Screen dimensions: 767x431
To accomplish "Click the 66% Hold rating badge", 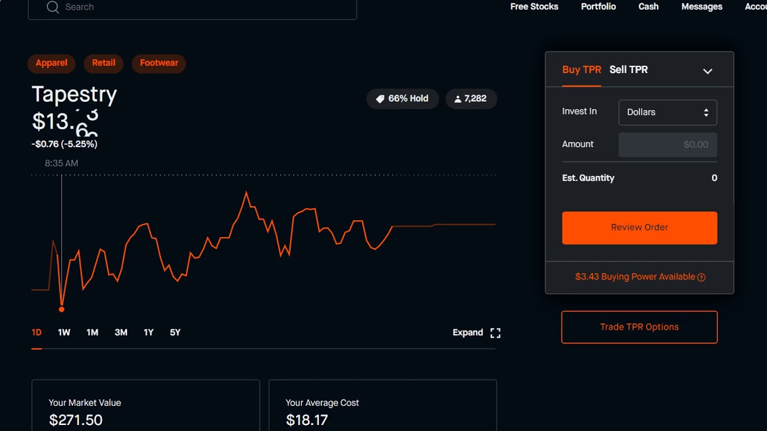I will point(402,99).
